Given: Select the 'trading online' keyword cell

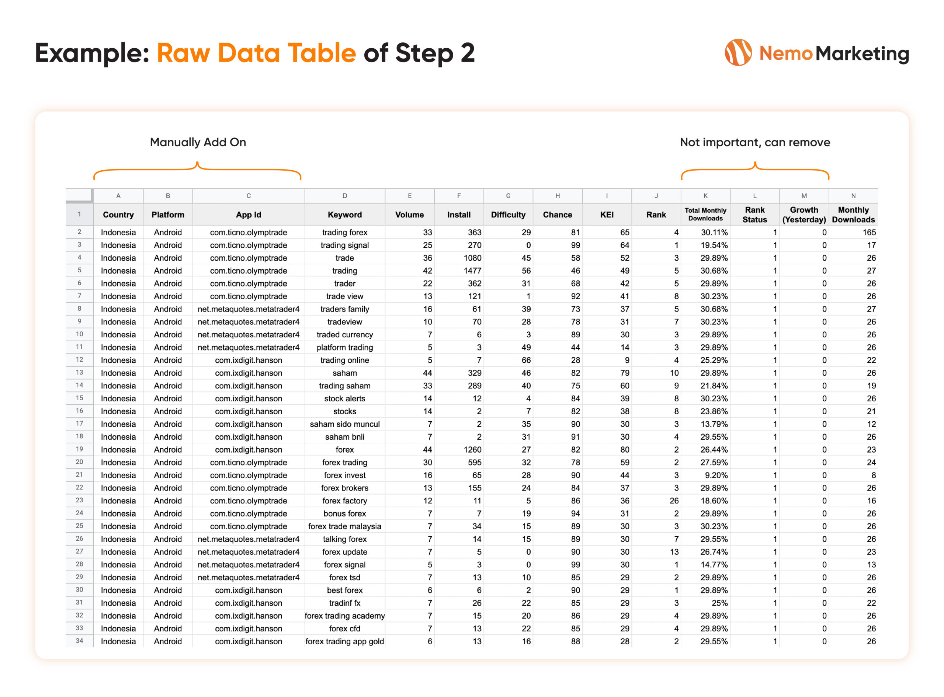Looking at the screenshot, I should pos(345,360).
